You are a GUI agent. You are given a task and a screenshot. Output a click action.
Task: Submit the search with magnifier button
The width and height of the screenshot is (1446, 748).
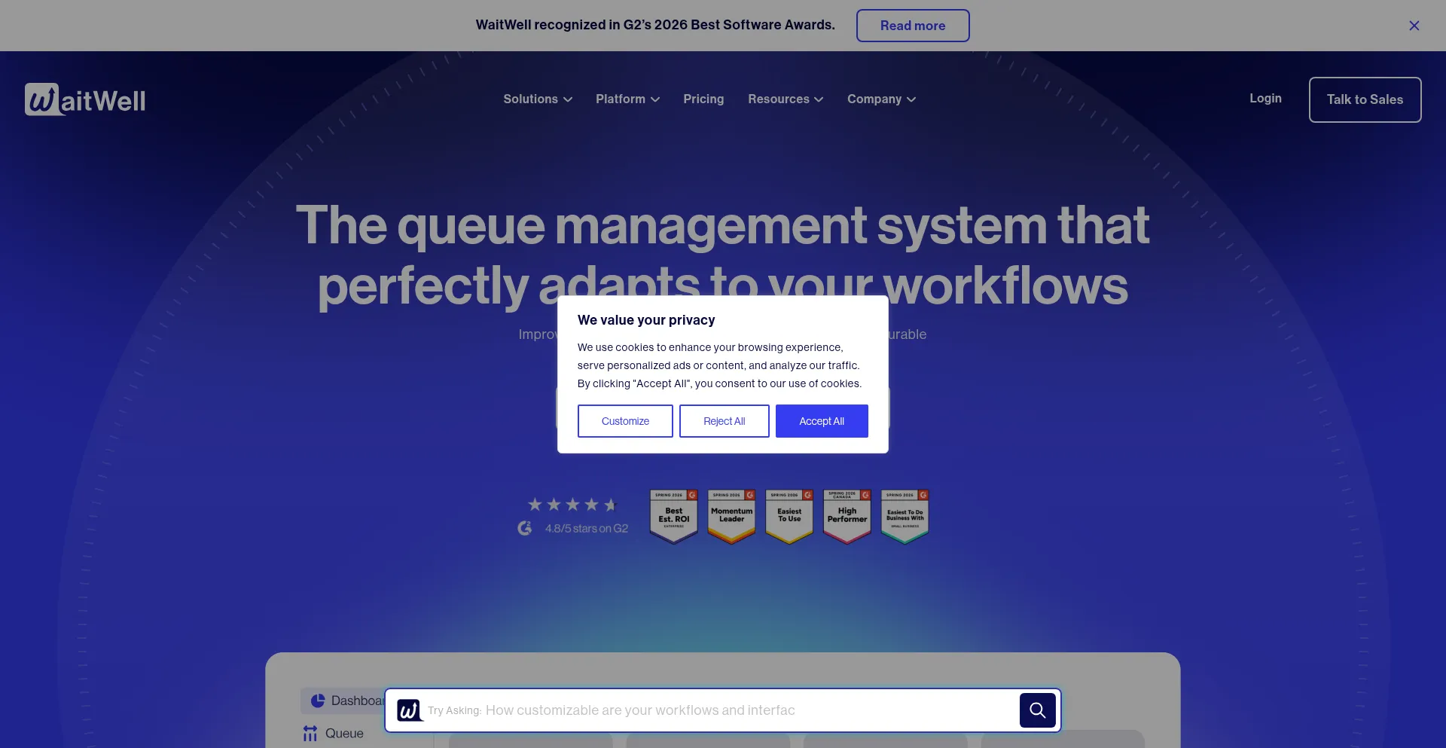pyautogui.click(x=1037, y=710)
